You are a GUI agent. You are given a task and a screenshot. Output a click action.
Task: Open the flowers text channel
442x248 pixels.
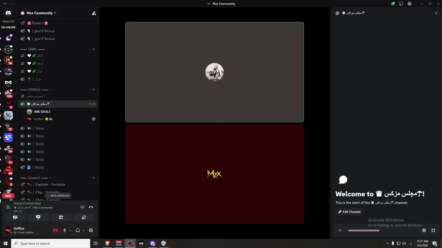58,23
